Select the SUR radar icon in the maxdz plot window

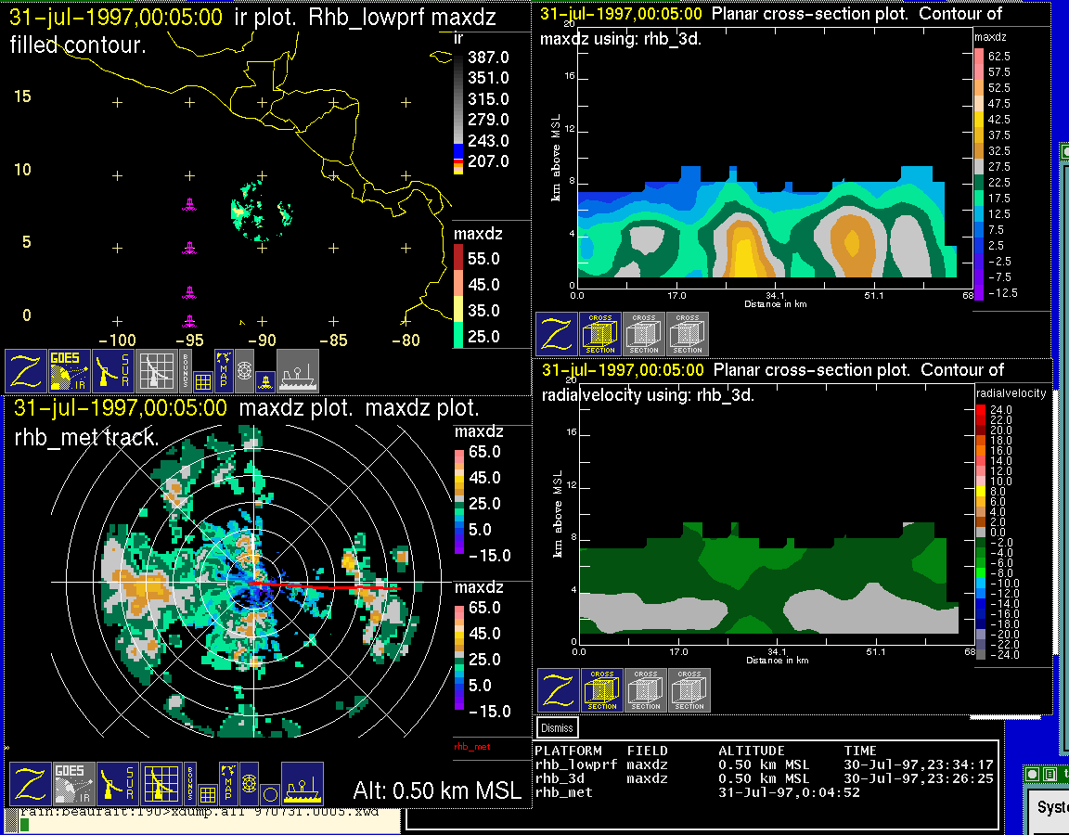tap(117, 783)
